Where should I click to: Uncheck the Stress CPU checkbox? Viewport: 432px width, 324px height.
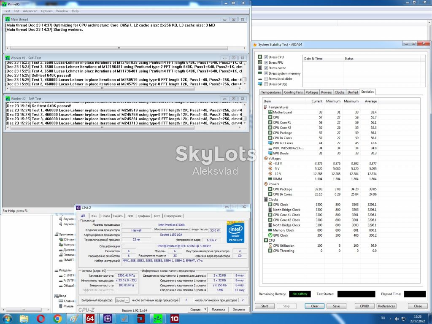(x=266, y=57)
